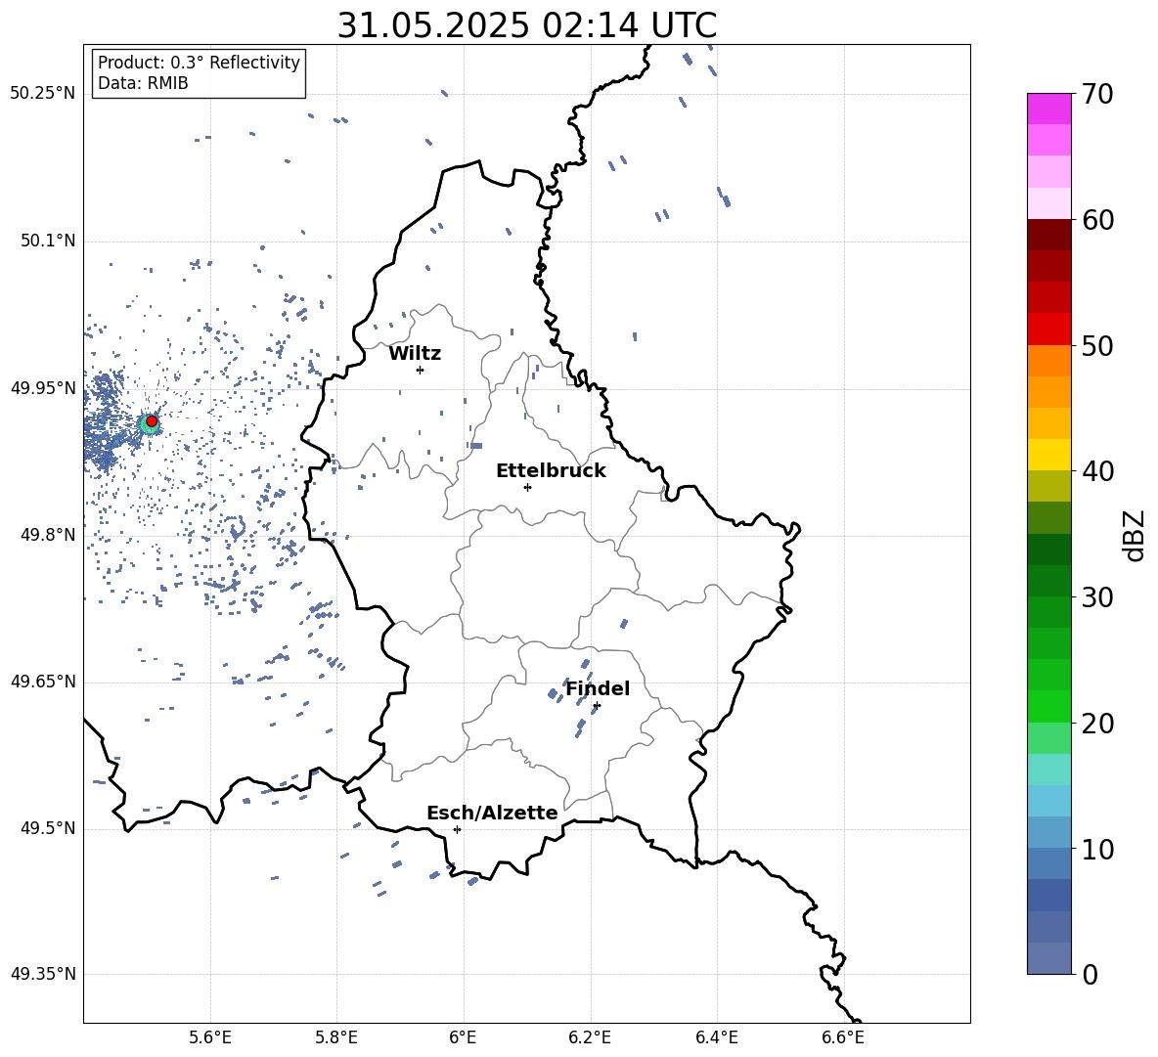The width and height of the screenshot is (1158, 1057).
Task: Click the red radar site marker
Action: pos(152,421)
